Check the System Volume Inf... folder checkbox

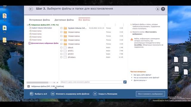[61, 28]
